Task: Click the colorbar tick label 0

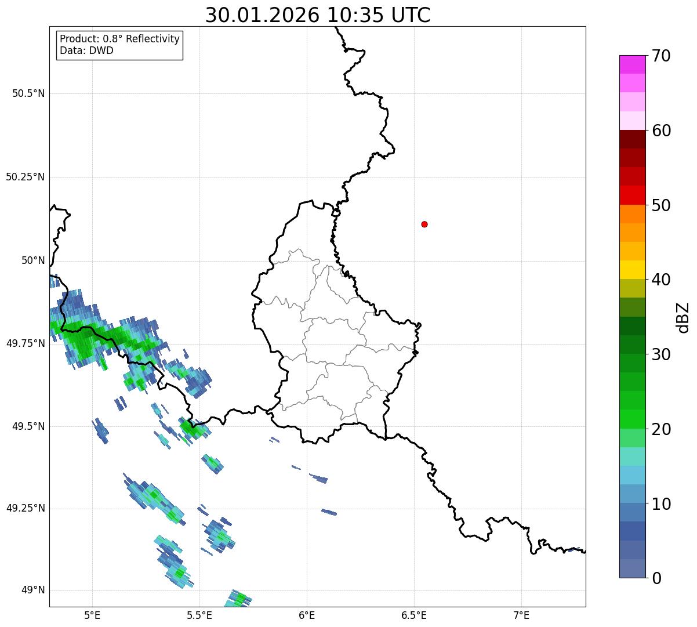Action: tap(656, 578)
